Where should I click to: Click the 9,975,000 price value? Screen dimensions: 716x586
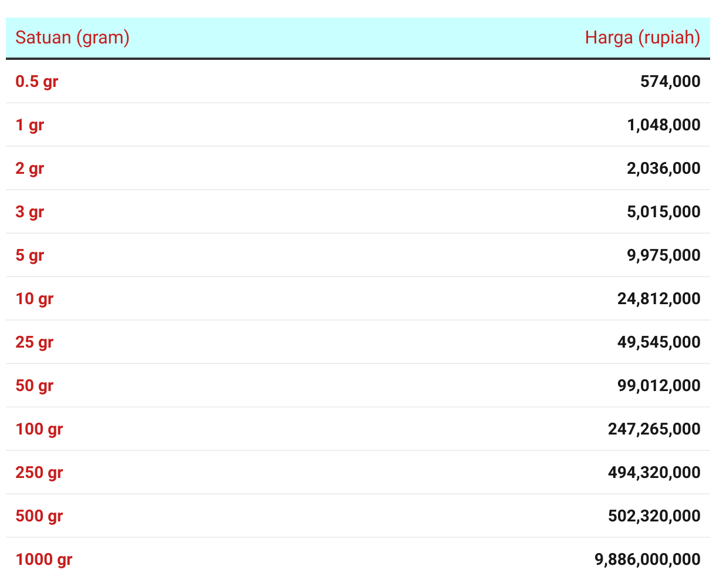coord(664,255)
